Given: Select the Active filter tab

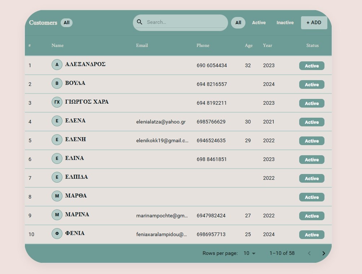Looking at the screenshot, I should (x=259, y=23).
